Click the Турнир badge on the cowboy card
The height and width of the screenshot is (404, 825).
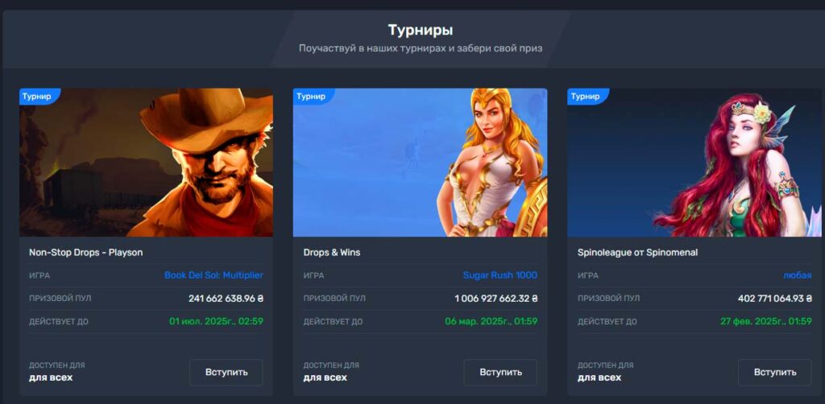tap(38, 97)
